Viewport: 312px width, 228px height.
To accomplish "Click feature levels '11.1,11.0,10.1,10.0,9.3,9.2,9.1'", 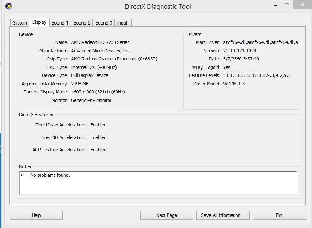I will tap(257, 76).
